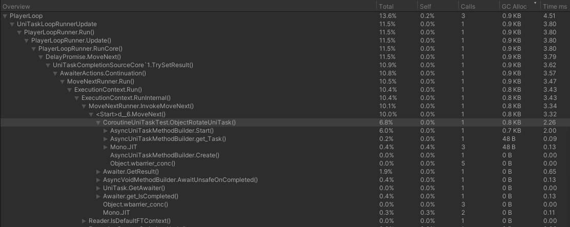The height and width of the screenshot is (227, 570).
Task: Expand AsyncUniTaskMethodBuilder.Start() row
Action: (106, 131)
